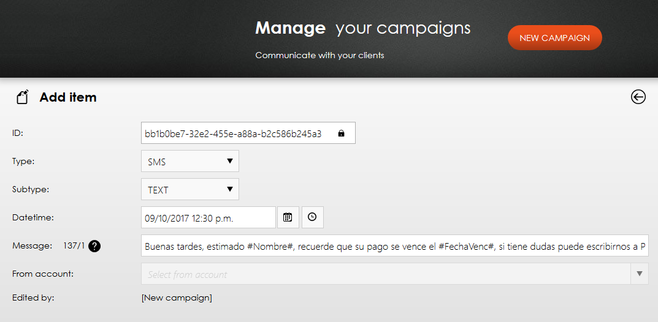Click the Add item heading text
This screenshot has width=658, height=322.
point(68,97)
